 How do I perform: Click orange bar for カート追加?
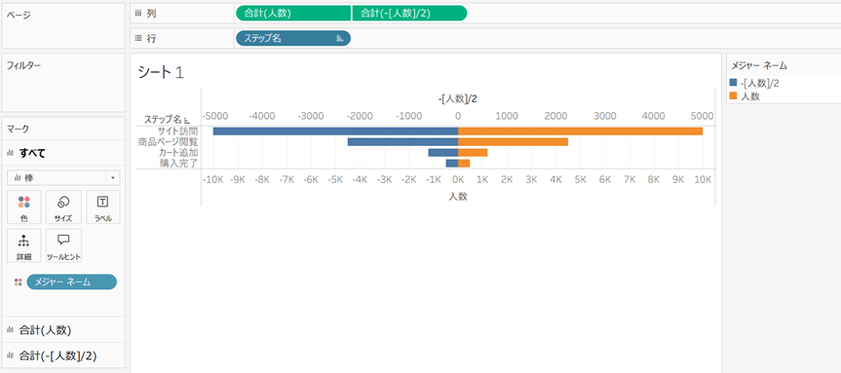(x=473, y=153)
